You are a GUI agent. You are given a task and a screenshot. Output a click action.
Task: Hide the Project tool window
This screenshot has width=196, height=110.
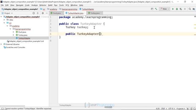tap(47, 13)
